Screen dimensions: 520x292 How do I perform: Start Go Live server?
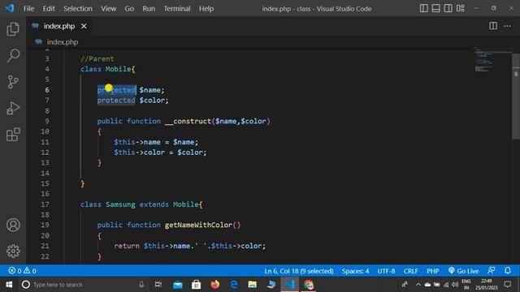point(463,271)
